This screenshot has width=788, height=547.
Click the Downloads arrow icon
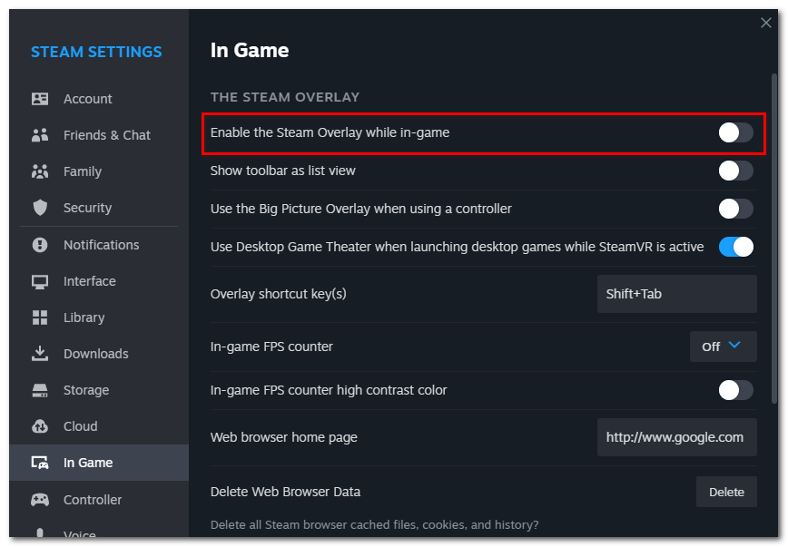[41, 354]
